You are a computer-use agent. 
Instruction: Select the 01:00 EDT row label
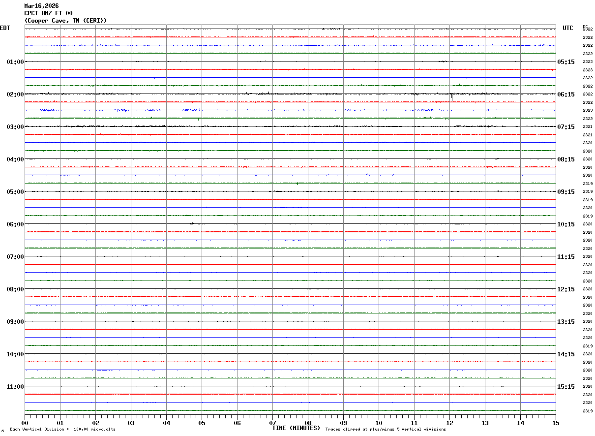tap(15, 62)
